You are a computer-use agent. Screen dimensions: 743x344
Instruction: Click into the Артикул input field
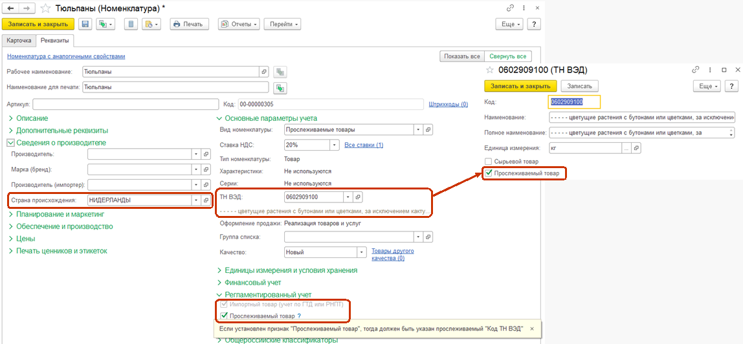click(x=126, y=103)
